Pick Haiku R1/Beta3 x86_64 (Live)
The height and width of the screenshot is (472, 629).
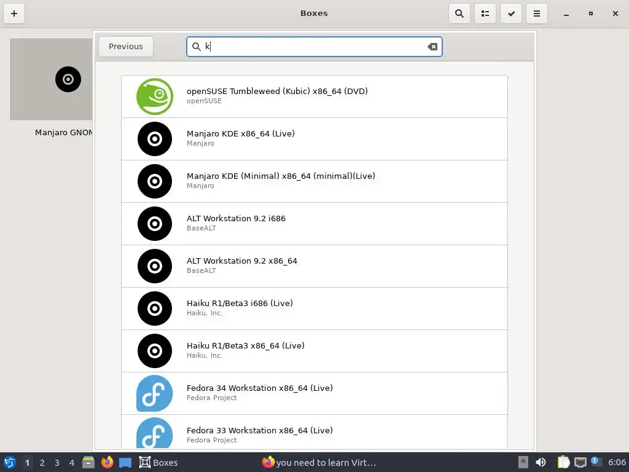pos(314,351)
